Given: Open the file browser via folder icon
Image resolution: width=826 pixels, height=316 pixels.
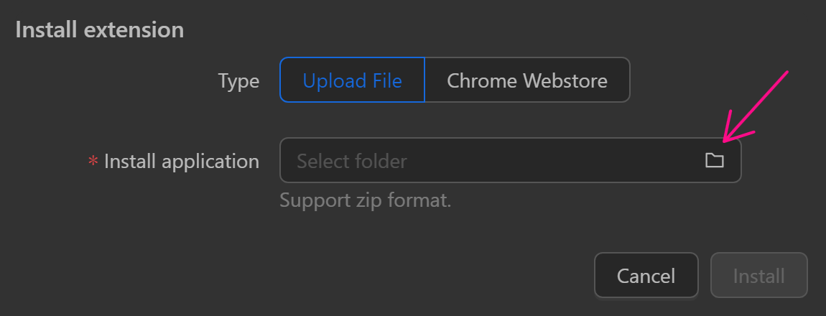Looking at the screenshot, I should coord(714,161).
